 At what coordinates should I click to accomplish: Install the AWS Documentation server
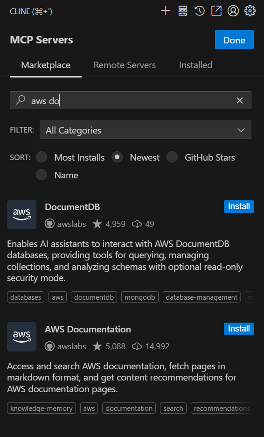coord(239,329)
